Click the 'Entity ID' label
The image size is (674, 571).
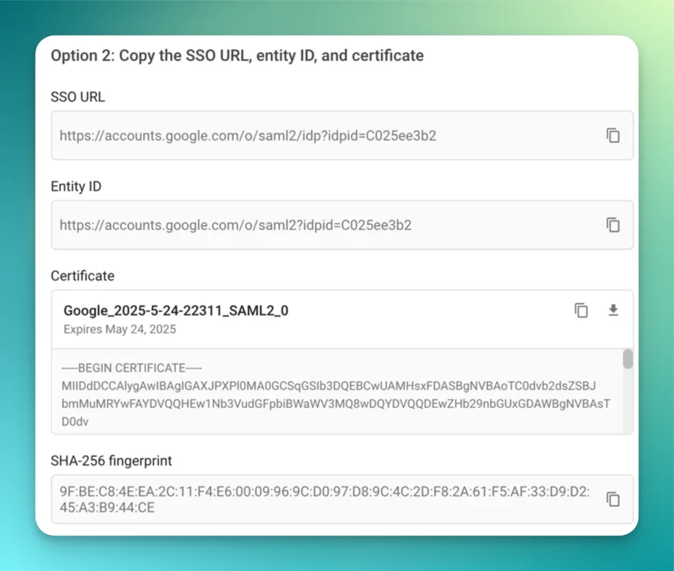[x=76, y=186]
